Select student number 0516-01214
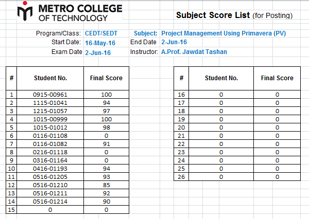 pos(50,202)
